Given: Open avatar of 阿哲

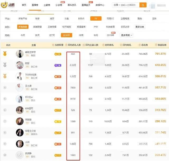Looking at the screenshot, I should point(20,65).
